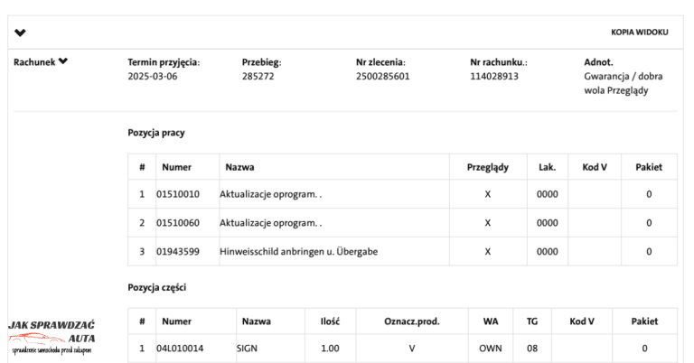Click part number 04L010014
Image resolution: width=694 pixels, height=363 pixels.
point(181,348)
